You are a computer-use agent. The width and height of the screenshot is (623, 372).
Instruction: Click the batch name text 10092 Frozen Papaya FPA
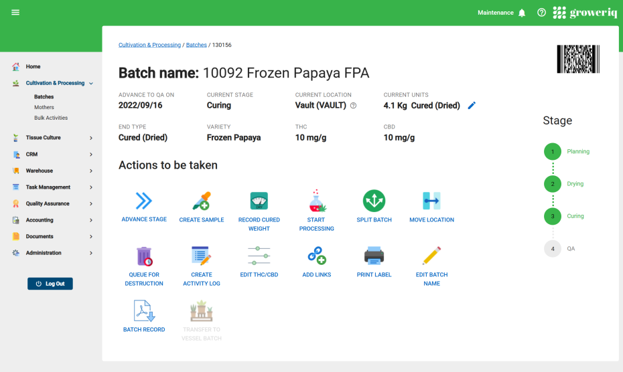coord(286,73)
